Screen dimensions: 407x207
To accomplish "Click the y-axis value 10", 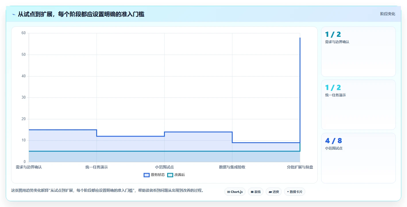I will point(24,140).
